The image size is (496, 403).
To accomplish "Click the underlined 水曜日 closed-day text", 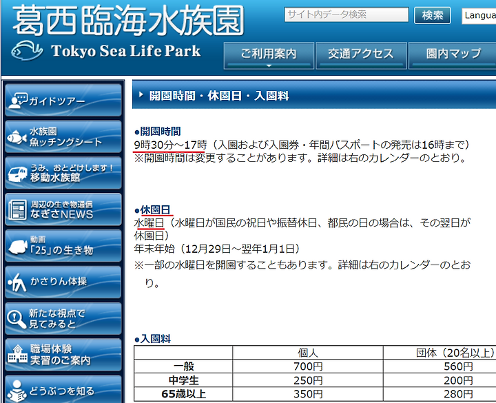I will pos(149,223).
